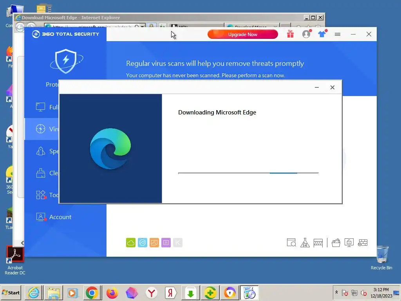Click the green cloud engine icon
The image size is (401, 301).
(x=131, y=243)
